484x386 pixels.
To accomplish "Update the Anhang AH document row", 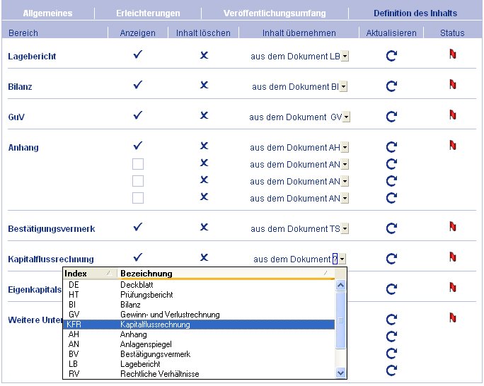I will click(391, 147).
